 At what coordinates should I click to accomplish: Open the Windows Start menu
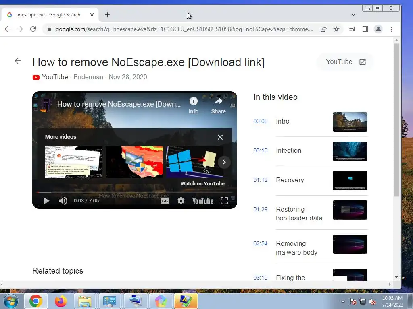point(11,301)
